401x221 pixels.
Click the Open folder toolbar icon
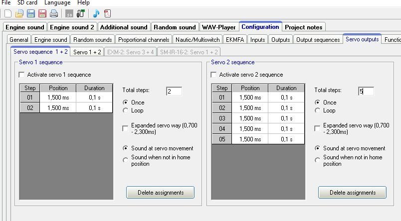tap(19, 13)
